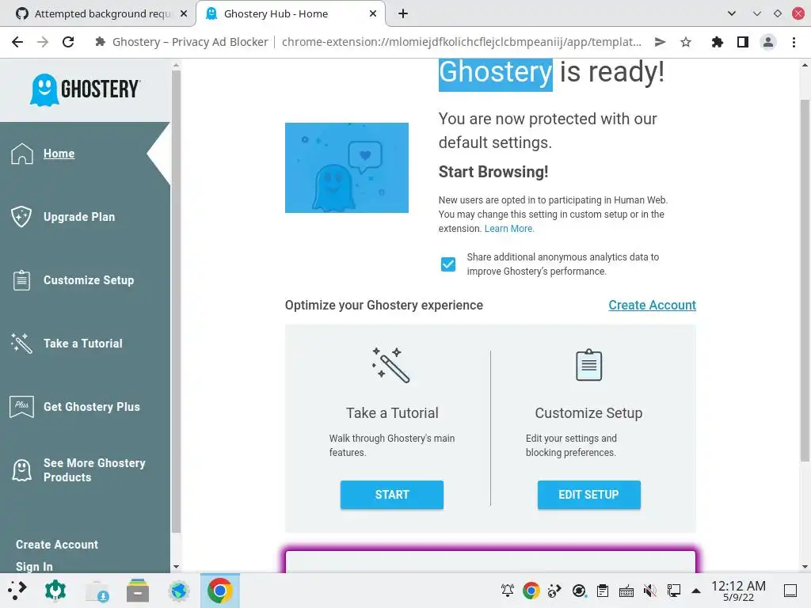
Task: Click the Take a Tutorial wand icon in the sidebar
Action: pyautogui.click(x=21, y=344)
